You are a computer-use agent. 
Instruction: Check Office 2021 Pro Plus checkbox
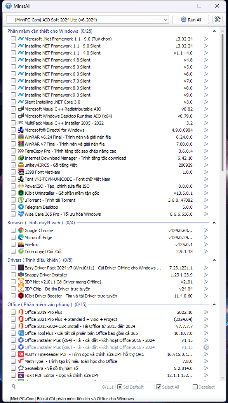[13, 319]
